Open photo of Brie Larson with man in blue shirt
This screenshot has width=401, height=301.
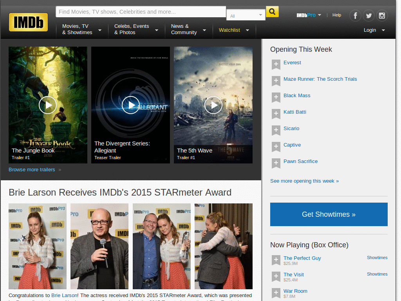[162, 246]
